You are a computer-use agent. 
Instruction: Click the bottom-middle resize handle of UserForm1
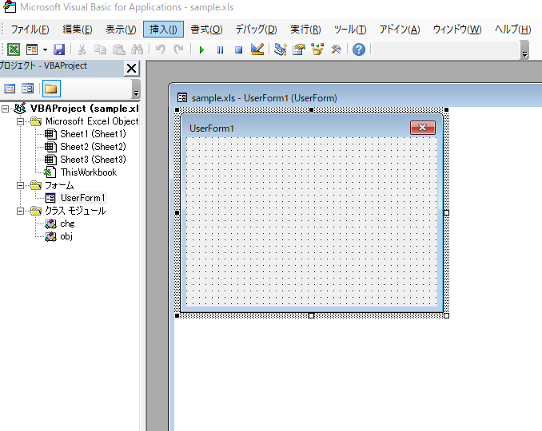(x=311, y=315)
